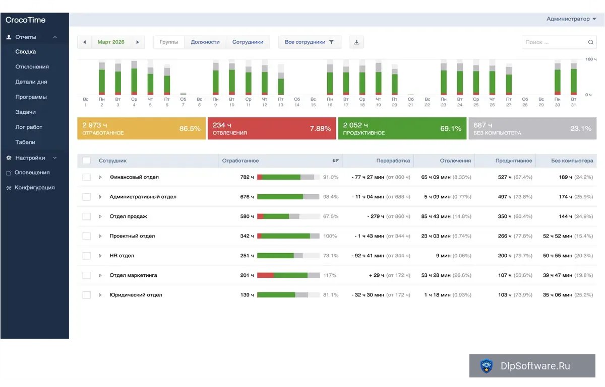Click the CrocoTime logo link
605x387 pixels.
point(26,20)
